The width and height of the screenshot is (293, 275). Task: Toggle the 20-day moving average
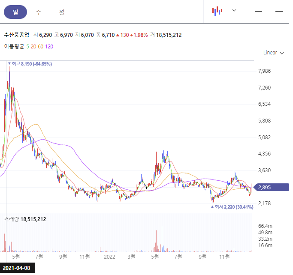click(x=33, y=47)
